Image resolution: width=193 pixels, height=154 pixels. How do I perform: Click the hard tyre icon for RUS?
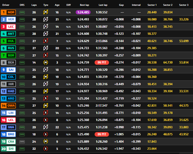(x=46, y=48)
